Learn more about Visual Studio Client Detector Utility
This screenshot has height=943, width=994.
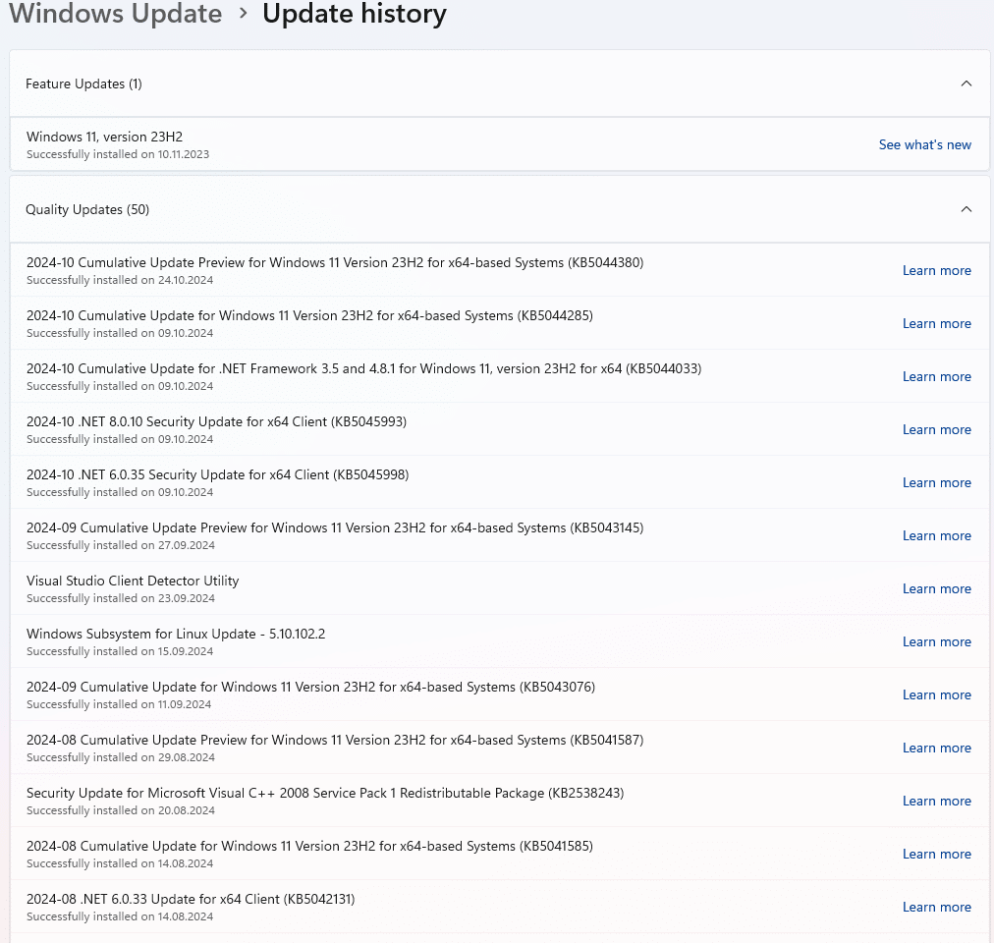(936, 588)
